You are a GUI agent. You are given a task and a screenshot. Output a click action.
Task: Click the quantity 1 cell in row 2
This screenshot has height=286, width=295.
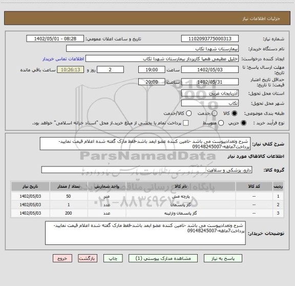[69, 205]
